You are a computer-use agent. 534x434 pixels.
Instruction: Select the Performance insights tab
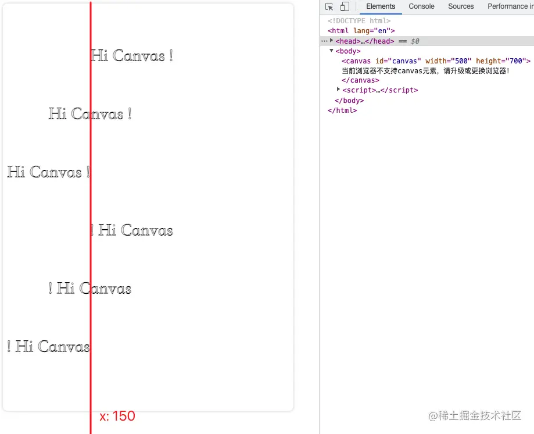(509, 6)
